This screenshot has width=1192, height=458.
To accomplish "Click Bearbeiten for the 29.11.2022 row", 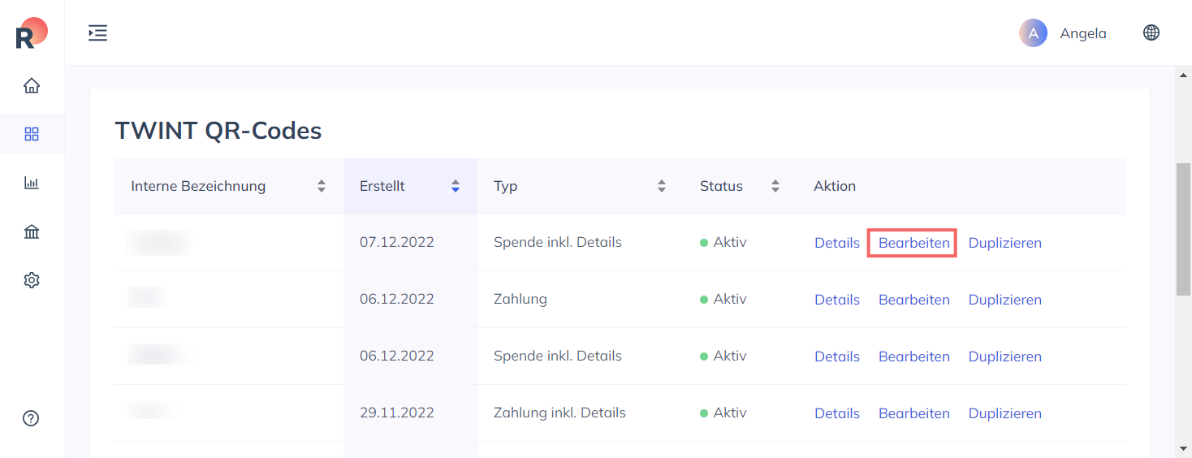I will click(914, 413).
